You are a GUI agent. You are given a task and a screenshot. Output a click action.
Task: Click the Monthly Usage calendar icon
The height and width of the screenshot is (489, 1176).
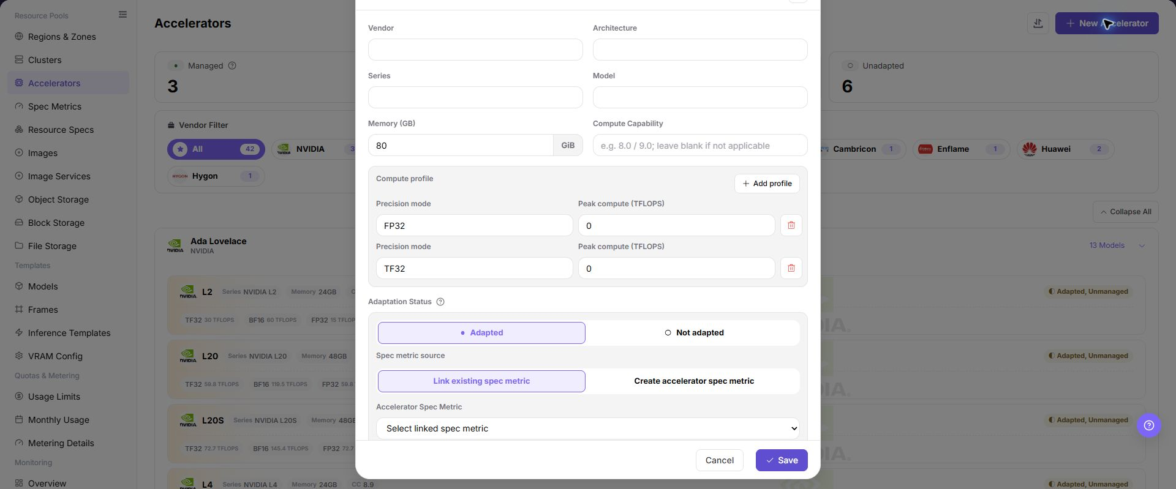tap(19, 420)
